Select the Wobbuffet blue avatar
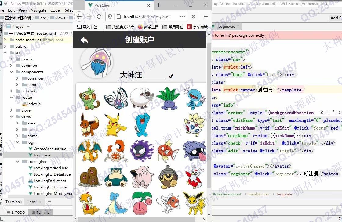This screenshot has height=222, width=342. pyautogui.click(x=142, y=124)
